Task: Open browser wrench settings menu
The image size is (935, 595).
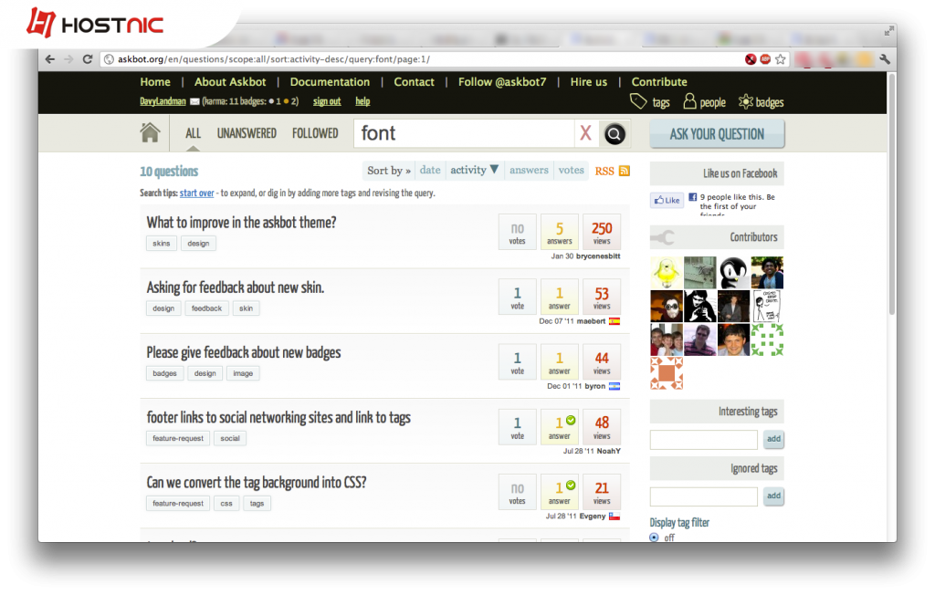Action: pos(885,59)
